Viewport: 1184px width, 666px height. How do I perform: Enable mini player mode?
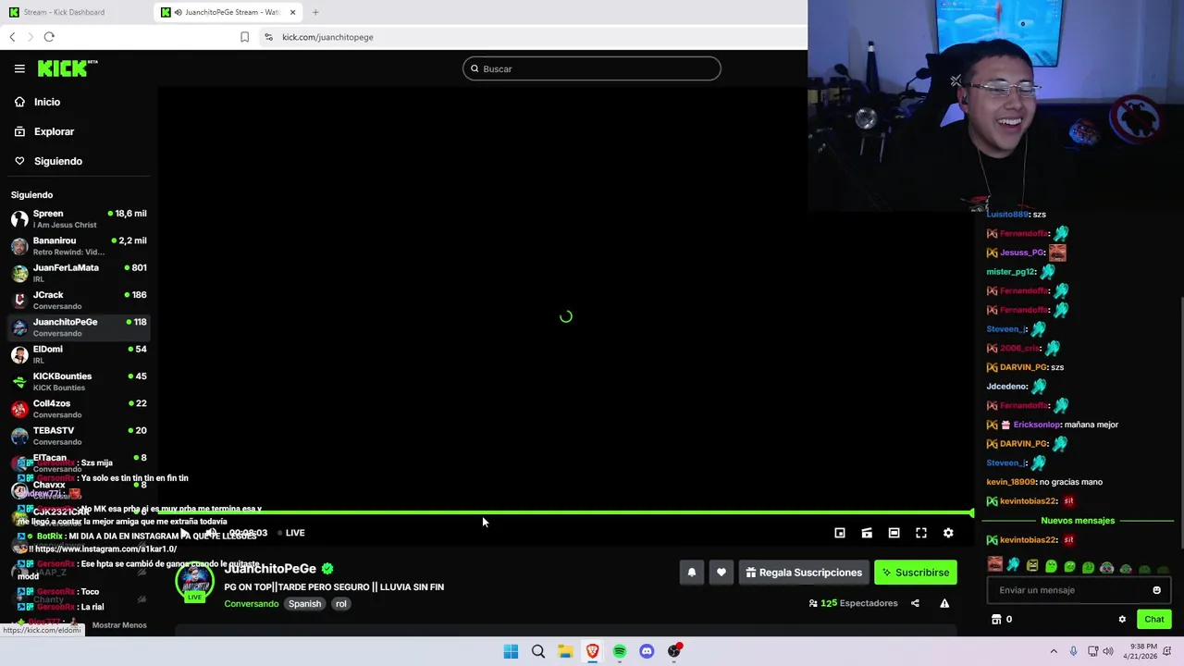(x=840, y=533)
